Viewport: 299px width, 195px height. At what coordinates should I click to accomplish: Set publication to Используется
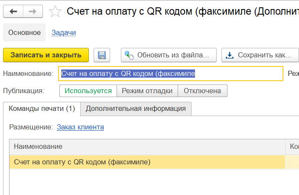(x=88, y=91)
